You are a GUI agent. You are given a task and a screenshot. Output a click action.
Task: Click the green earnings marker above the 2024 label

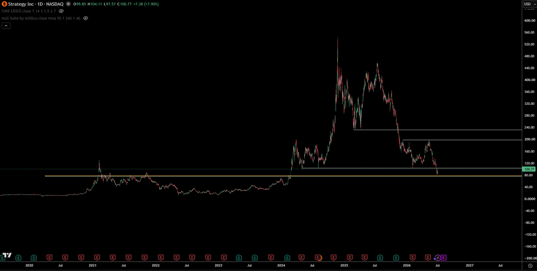point(286,258)
